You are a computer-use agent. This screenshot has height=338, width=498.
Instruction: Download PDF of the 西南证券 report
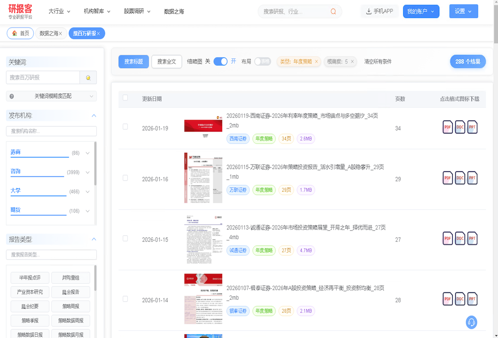447,127
